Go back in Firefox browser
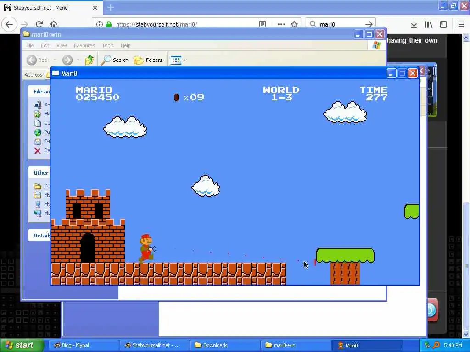 point(9,24)
